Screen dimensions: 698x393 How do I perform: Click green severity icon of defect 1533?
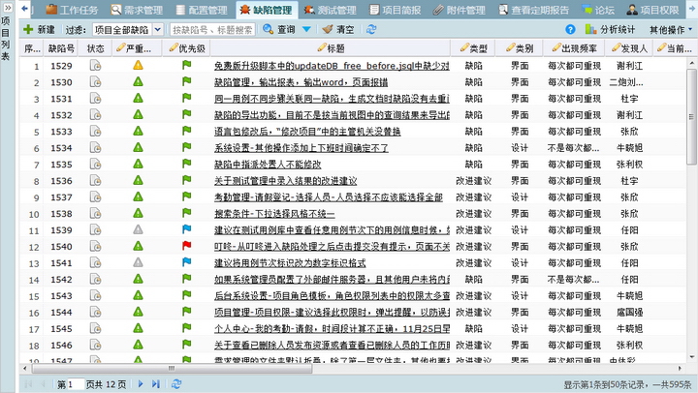coord(138,131)
